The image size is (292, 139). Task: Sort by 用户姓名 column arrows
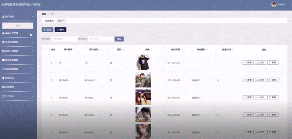pos(100,49)
